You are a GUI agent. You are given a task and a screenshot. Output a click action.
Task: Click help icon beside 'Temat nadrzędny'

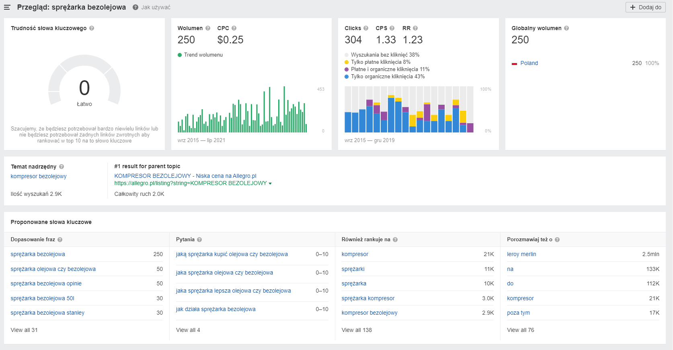62,167
